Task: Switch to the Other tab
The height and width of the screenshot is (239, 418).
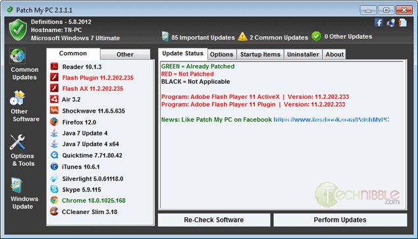Action: pyautogui.click(x=125, y=55)
